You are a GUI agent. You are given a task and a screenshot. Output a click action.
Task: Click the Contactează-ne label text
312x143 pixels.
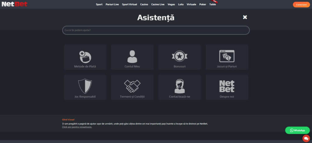coord(179,97)
